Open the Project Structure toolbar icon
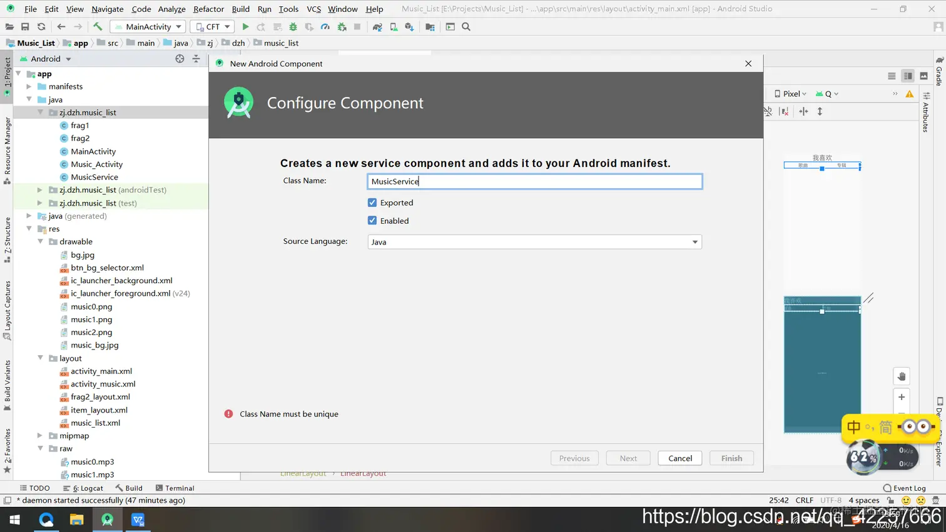946x532 pixels. pos(430,27)
